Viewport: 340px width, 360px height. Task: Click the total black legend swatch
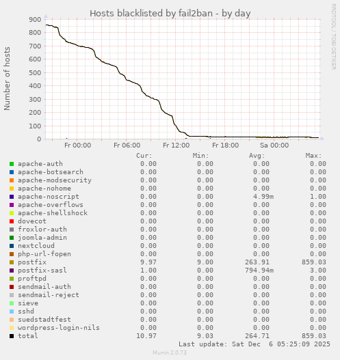[x=12, y=336]
